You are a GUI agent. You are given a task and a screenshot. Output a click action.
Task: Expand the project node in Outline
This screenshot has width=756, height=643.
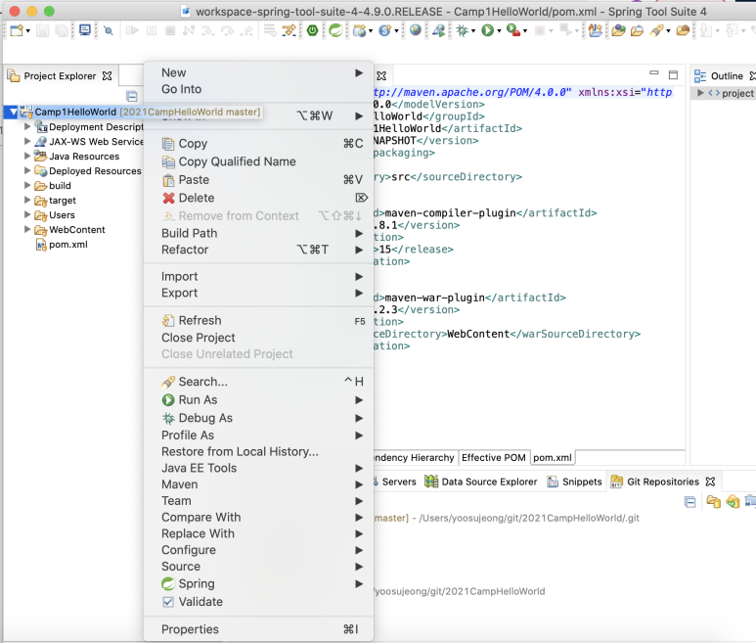700,93
